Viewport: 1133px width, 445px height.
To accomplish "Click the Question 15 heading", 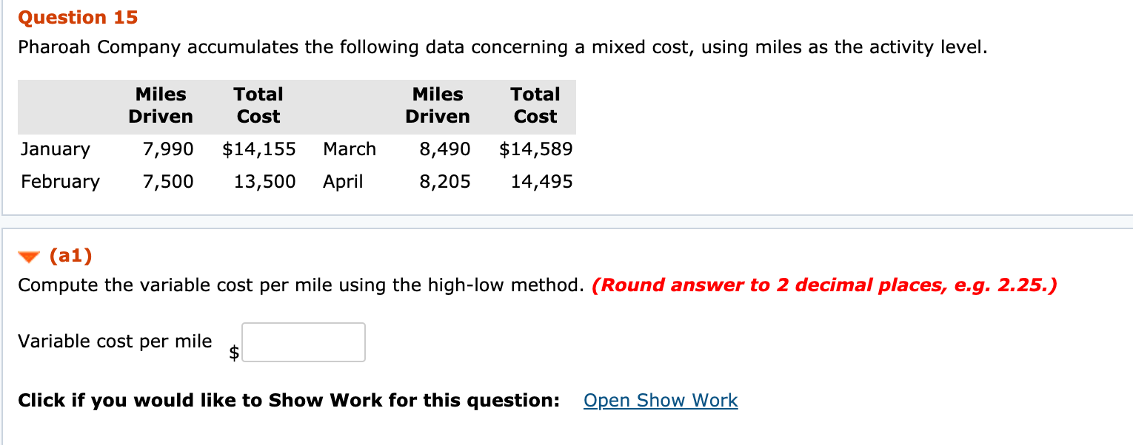I will (x=77, y=17).
